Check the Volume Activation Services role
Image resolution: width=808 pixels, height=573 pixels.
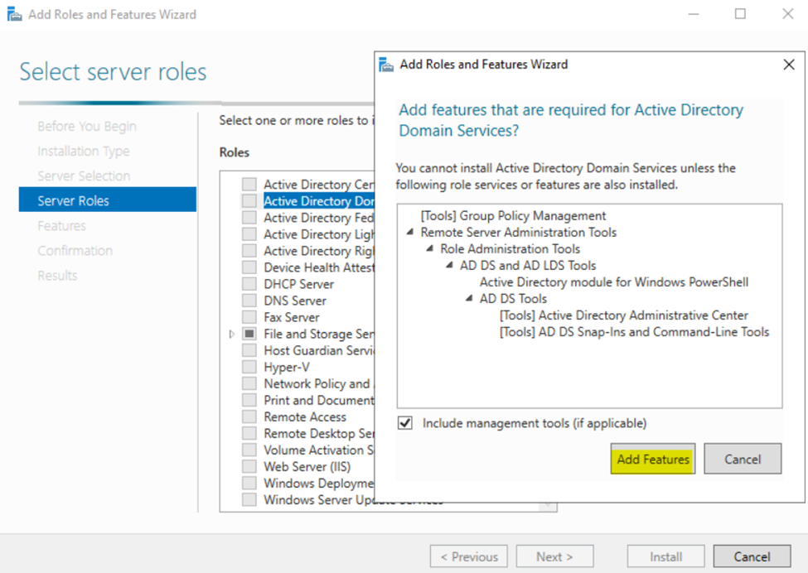tap(249, 450)
